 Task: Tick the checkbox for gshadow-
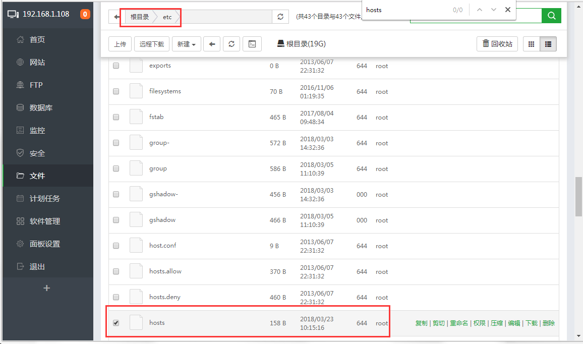point(116,194)
